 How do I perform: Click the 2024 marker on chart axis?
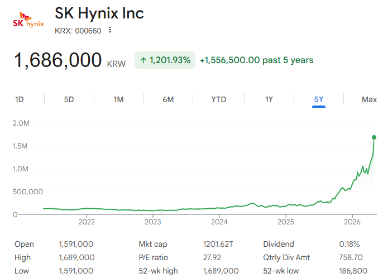pyautogui.click(x=219, y=222)
